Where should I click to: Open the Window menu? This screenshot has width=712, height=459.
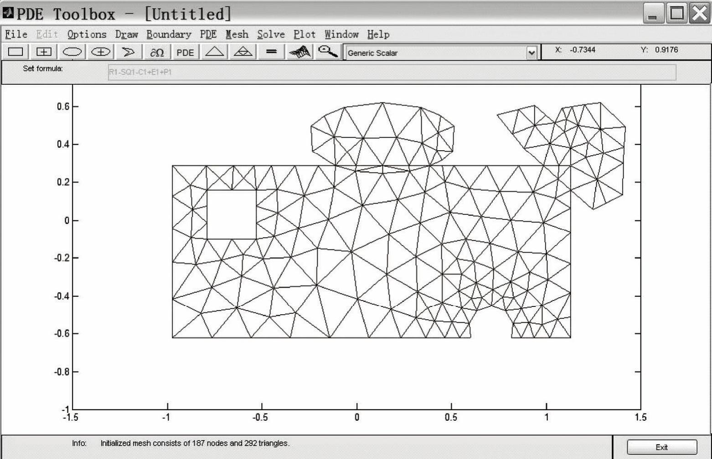pyautogui.click(x=341, y=35)
